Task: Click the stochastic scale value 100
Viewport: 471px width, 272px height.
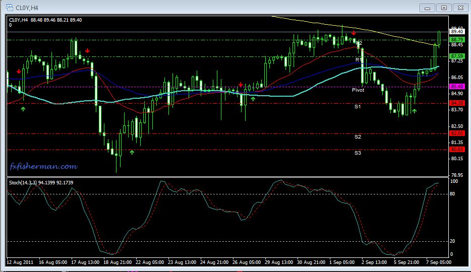Action: (453, 181)
